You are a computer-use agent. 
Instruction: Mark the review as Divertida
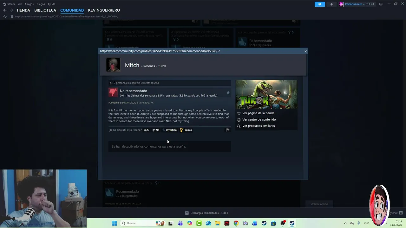pyautogui.click(x=170, y=130)
